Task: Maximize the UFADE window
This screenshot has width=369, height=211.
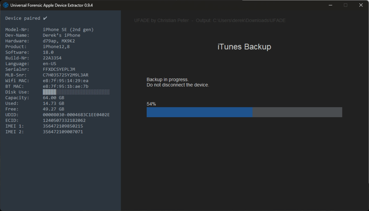Action: pyautogui.click(x=346, y=5)
